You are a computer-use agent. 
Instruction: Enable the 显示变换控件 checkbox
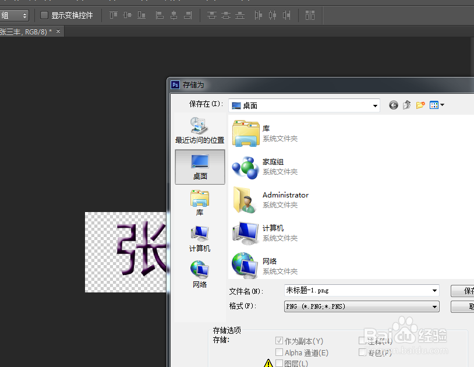point(43,16)
